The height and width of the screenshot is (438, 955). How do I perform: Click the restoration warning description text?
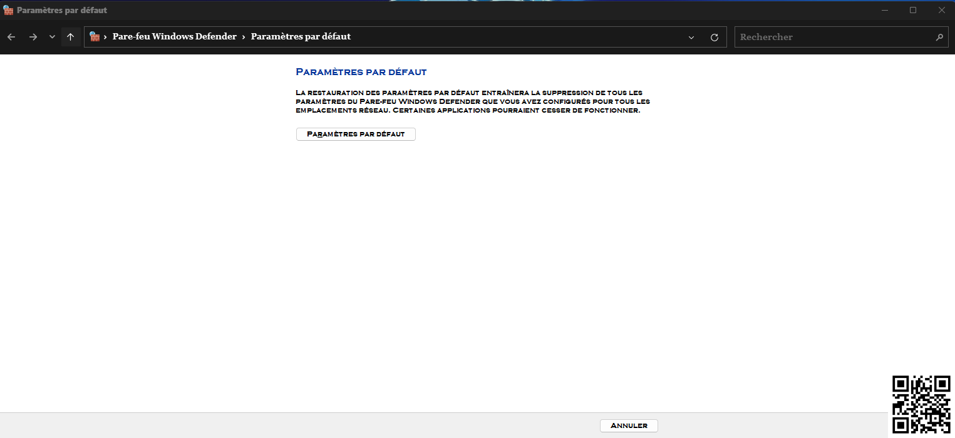point(473,101)
